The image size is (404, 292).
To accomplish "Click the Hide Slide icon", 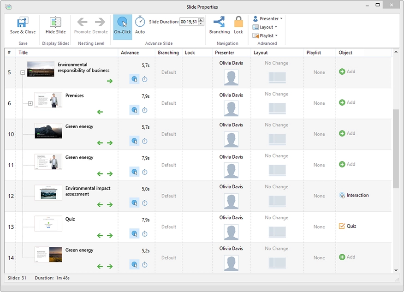I will (x=55, y=23).
